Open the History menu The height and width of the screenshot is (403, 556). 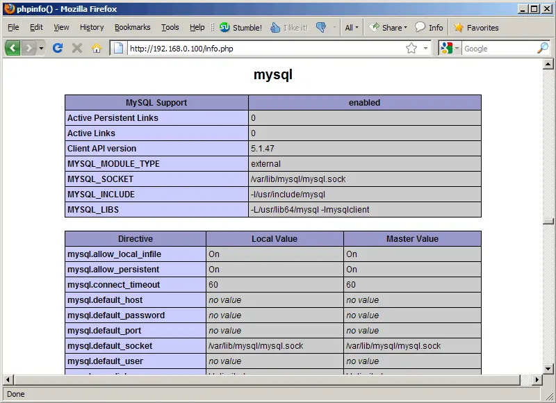(x=92, y=27)
